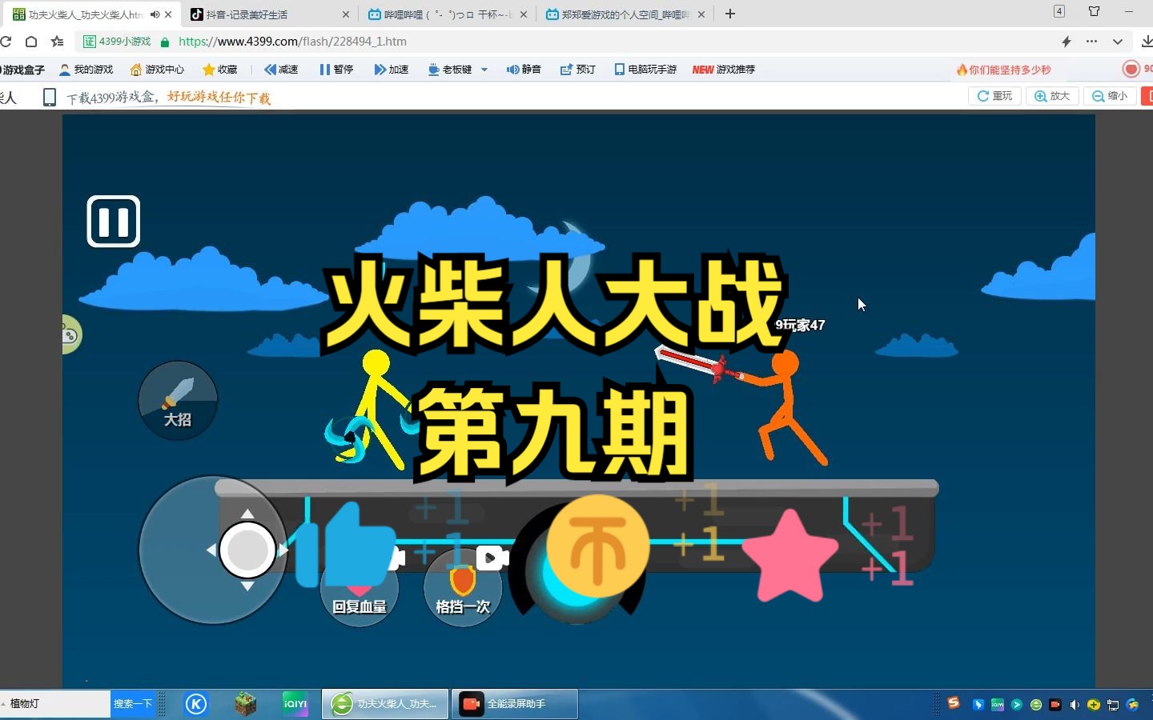Click the taskbar search box with 植物灯

tap(54, 704)
